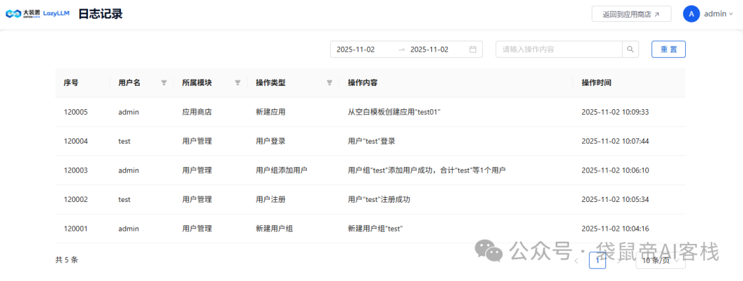Click timestamp 2025-11-02 10:09:33
Screen dimensions: 743x281
coord(615,112)
